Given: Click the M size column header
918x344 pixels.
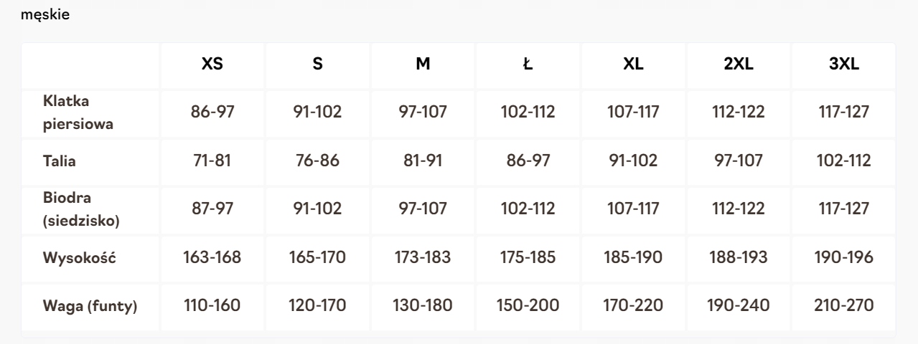Looking at the screenshot, I should (423, 64).
